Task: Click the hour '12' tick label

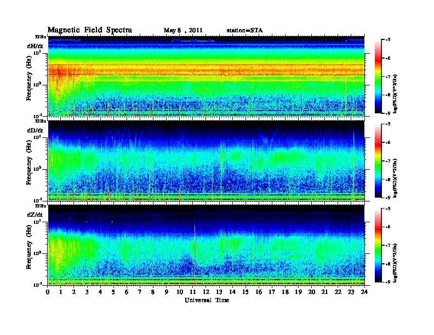Action: pos(206,292)
